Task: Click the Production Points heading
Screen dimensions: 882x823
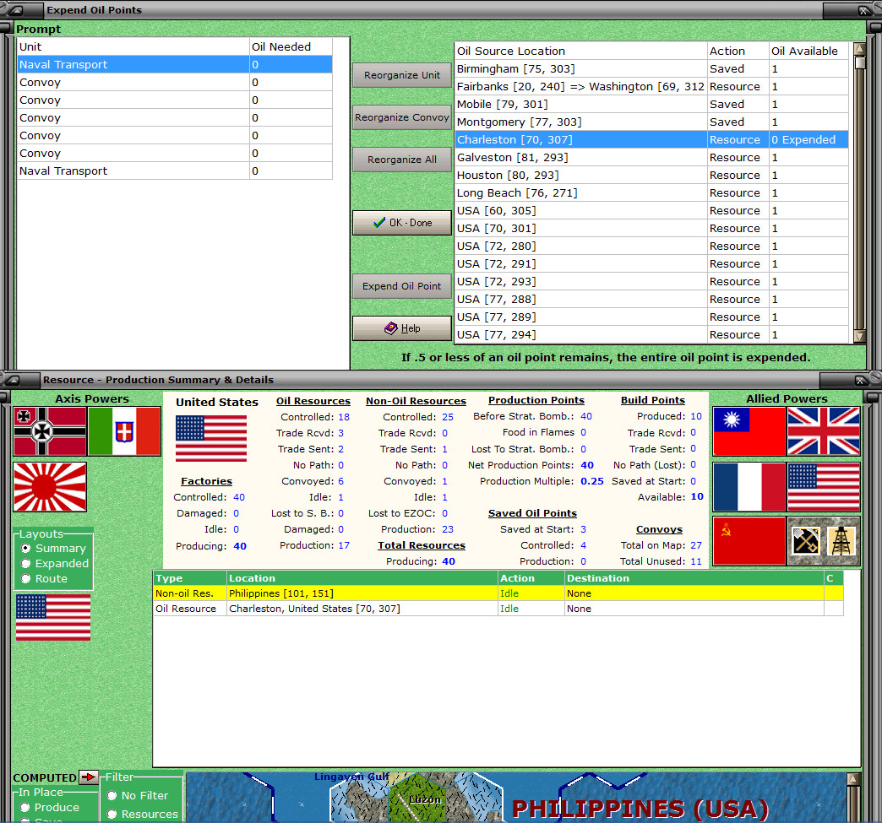Action: click(536, 400)
